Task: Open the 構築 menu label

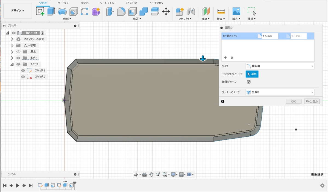Action: pos(205,19)
